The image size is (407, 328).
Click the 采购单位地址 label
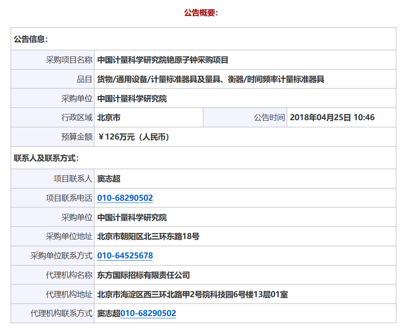tap(69, 236)
